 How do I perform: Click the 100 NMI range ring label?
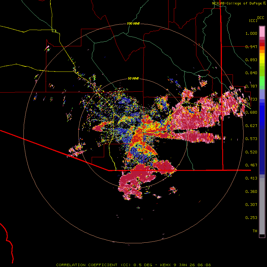click(x=133, y=23)
